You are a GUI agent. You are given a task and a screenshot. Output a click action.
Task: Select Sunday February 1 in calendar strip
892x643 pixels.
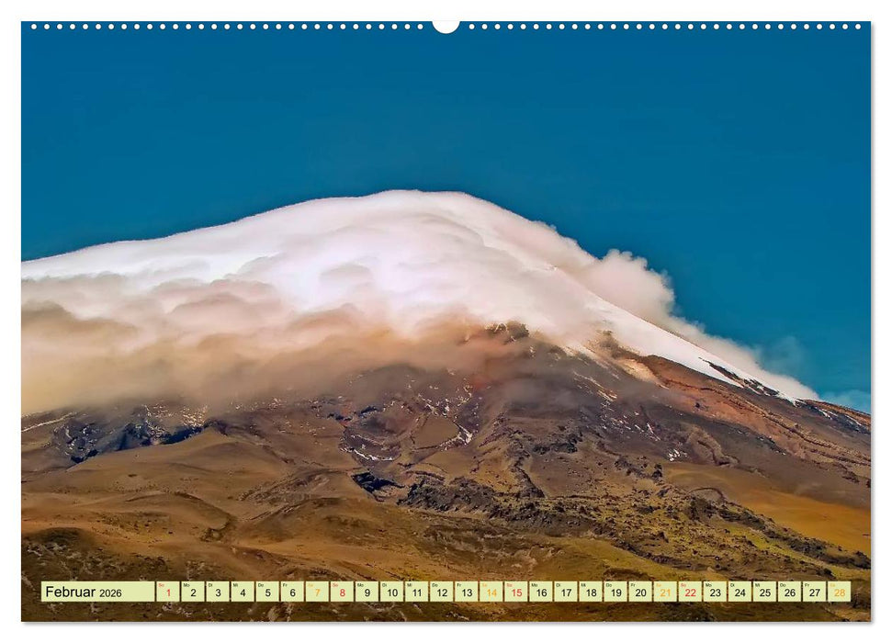168,592
